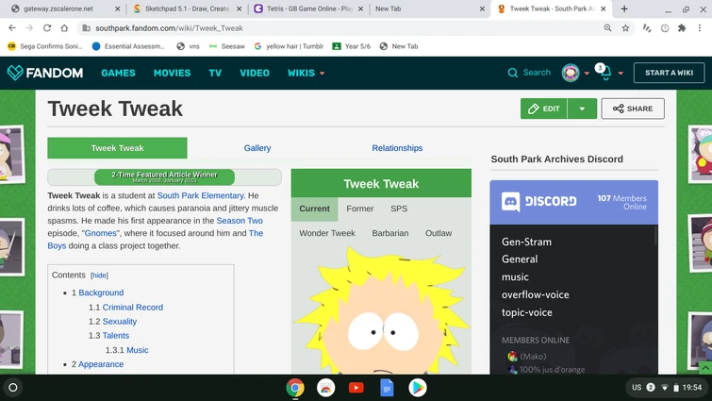The width and height of the screenshot is (712, 401).
Task: Select the Former infobox tab
Action: (359, 209)
